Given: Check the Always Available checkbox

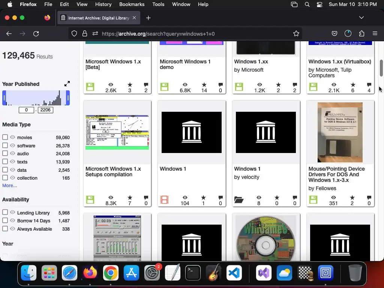Looking at the screenshot, I should click(x=5, y=229).
